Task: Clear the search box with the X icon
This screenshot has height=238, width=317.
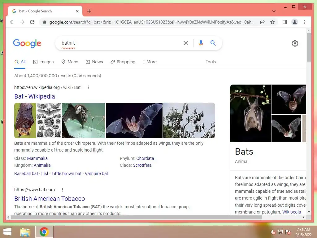Action: (186, 43)
